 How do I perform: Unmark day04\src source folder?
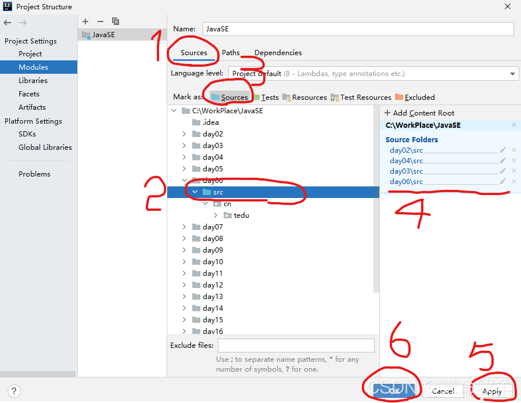pos(514,160)
